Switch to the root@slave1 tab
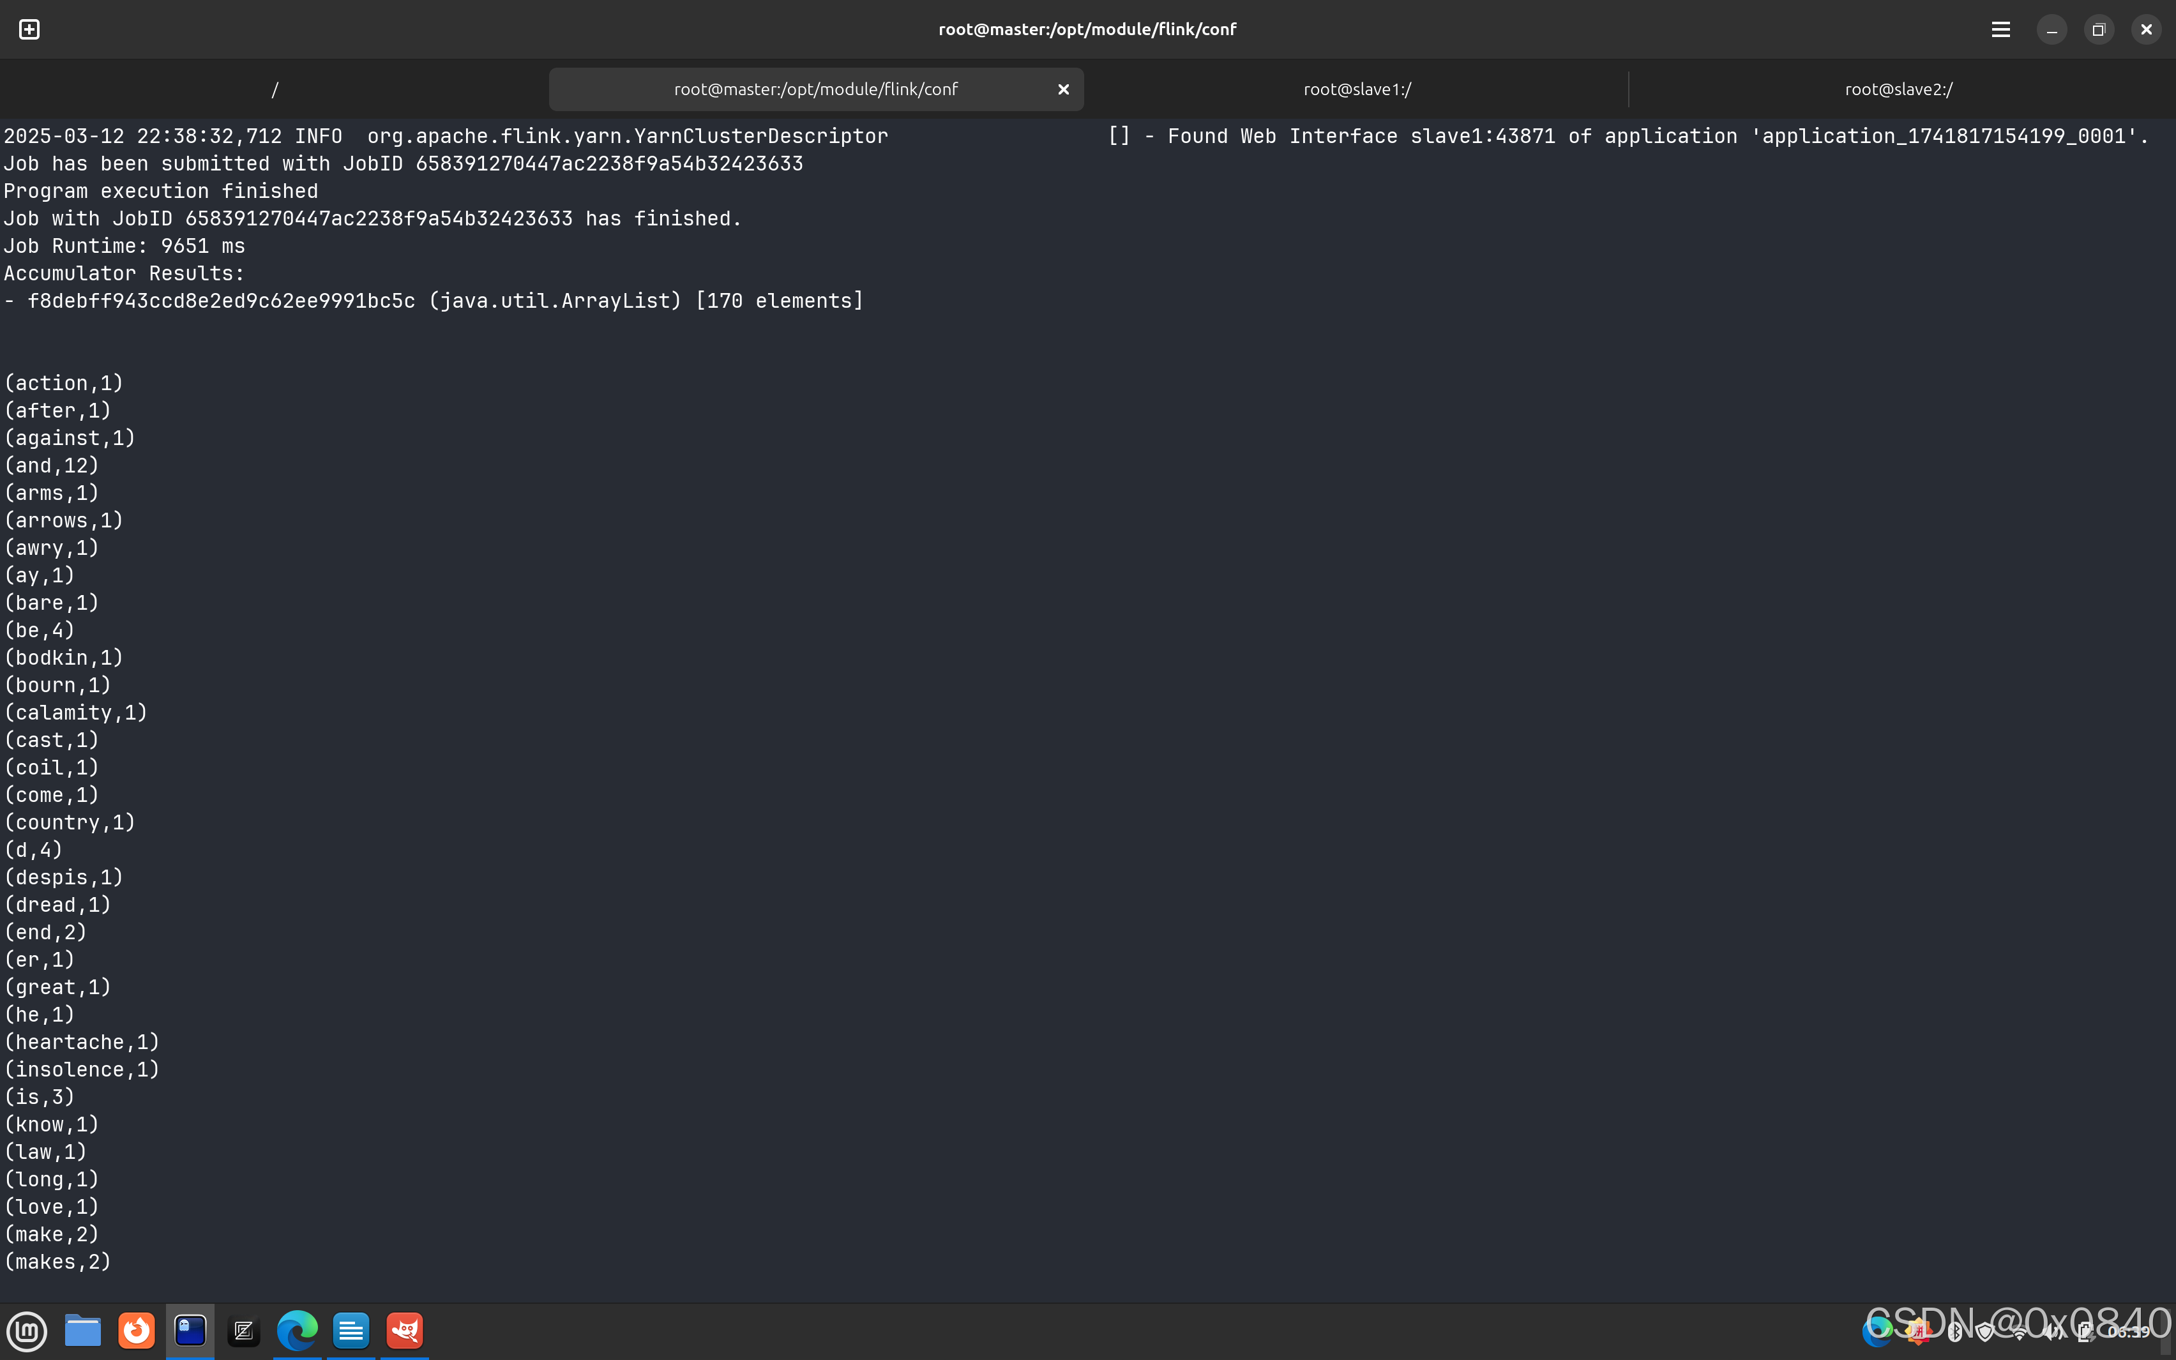This screenshot has height=1360, width=2176. click(1356, 89)
